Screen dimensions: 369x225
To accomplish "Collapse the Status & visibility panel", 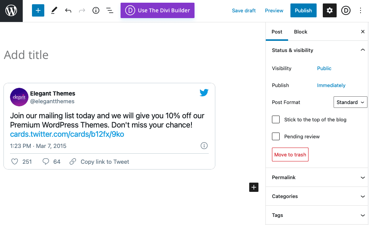I will (x=362, y=50).
